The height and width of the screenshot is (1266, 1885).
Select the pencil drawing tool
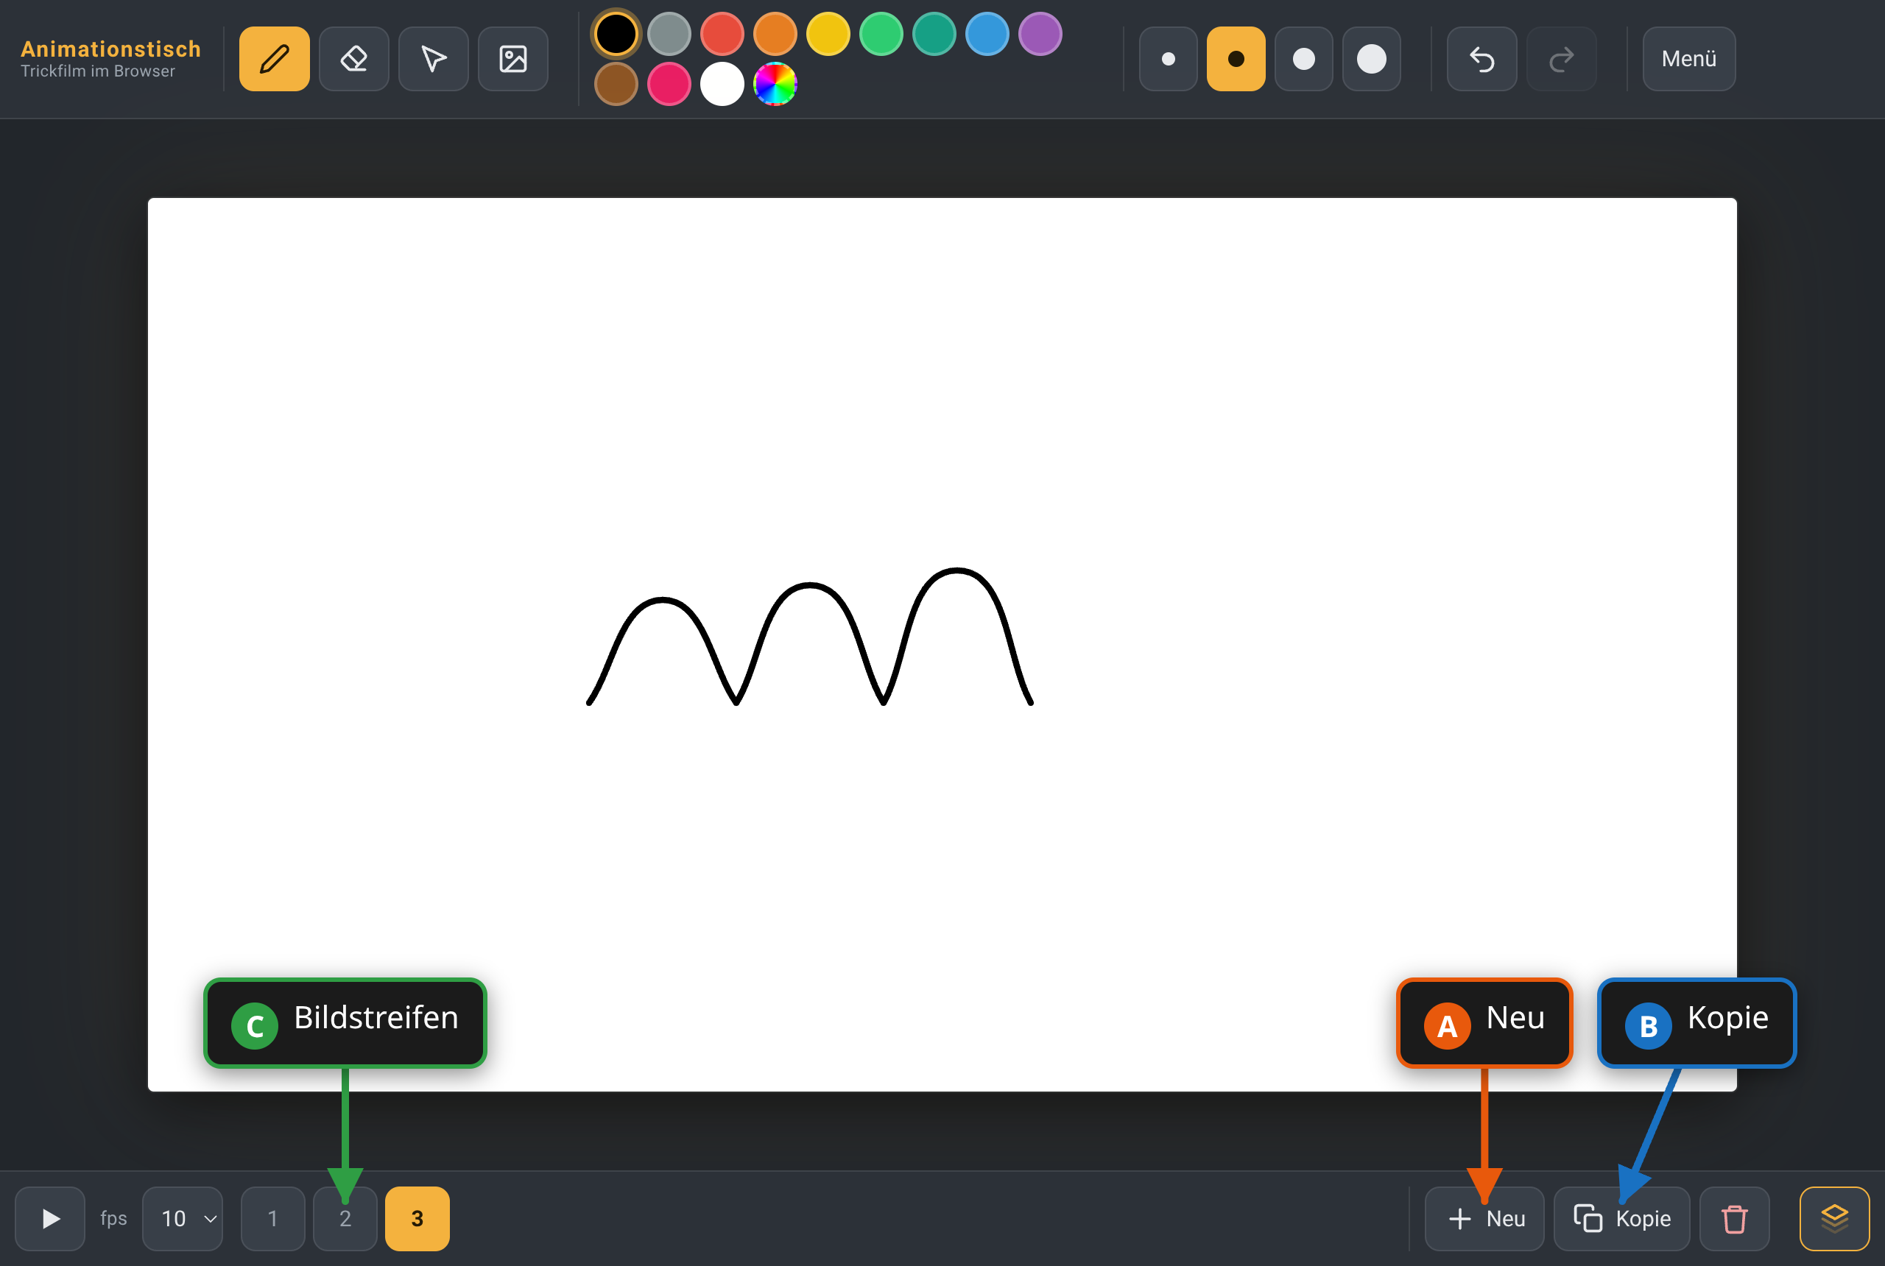[x=274, y=59]
